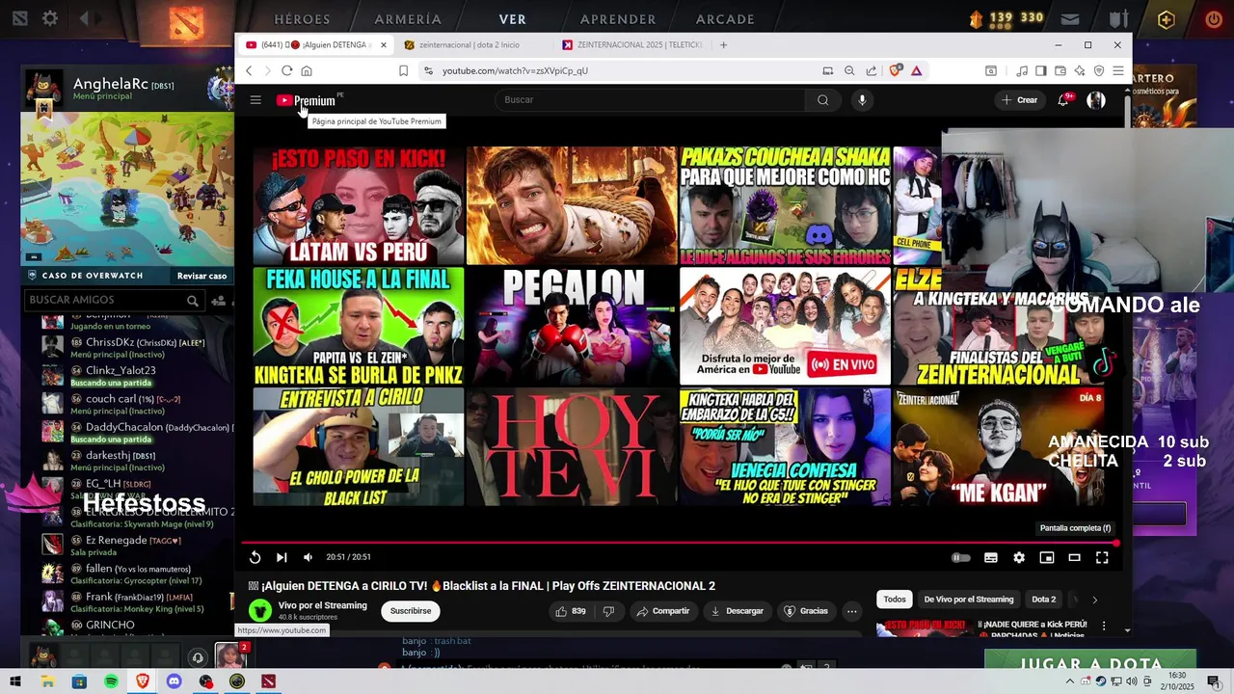This screenshot has height=694, width=1234.
Task: Open Dota ARCADE menu
Action: pos(725,19)
